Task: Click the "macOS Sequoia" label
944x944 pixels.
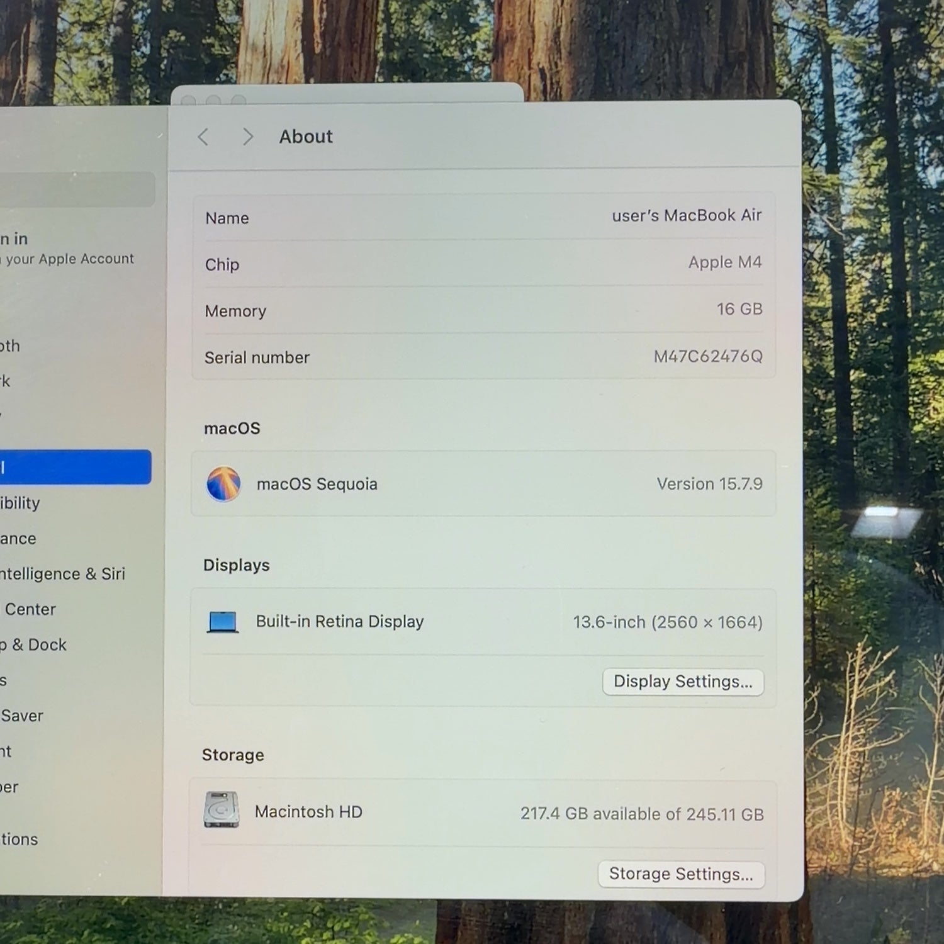Action: tap(317, 484)
